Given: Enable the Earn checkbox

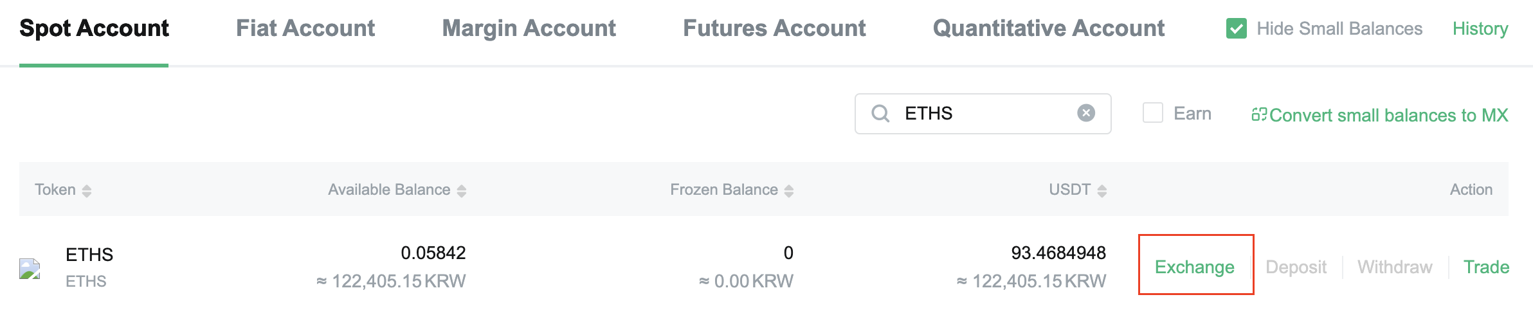Looking at the screenshot, I should (x=1152, y=113).
